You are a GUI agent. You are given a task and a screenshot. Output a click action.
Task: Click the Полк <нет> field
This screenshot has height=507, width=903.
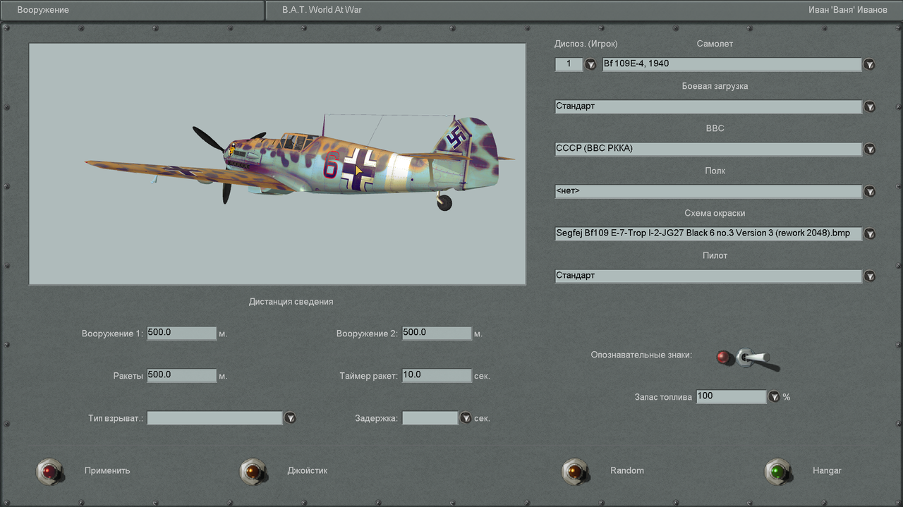708,191
